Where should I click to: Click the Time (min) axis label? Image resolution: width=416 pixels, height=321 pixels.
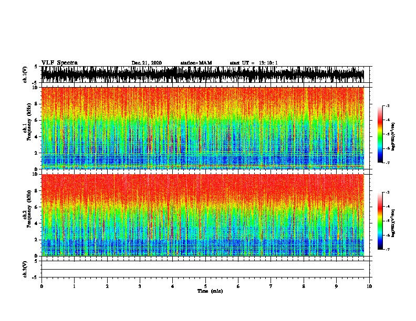pos(210,291)
